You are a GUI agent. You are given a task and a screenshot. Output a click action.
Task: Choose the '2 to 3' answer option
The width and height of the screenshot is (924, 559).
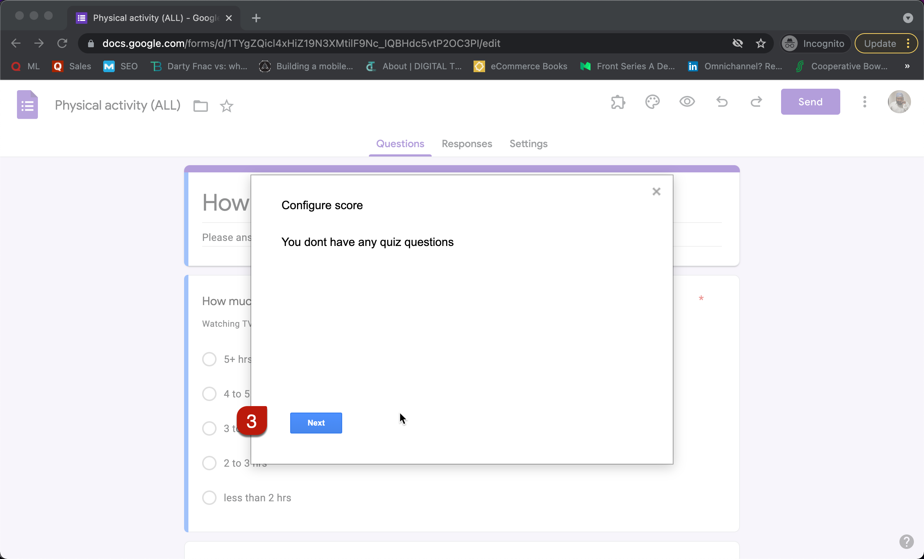pyautogui.click(x=209, y=463)
